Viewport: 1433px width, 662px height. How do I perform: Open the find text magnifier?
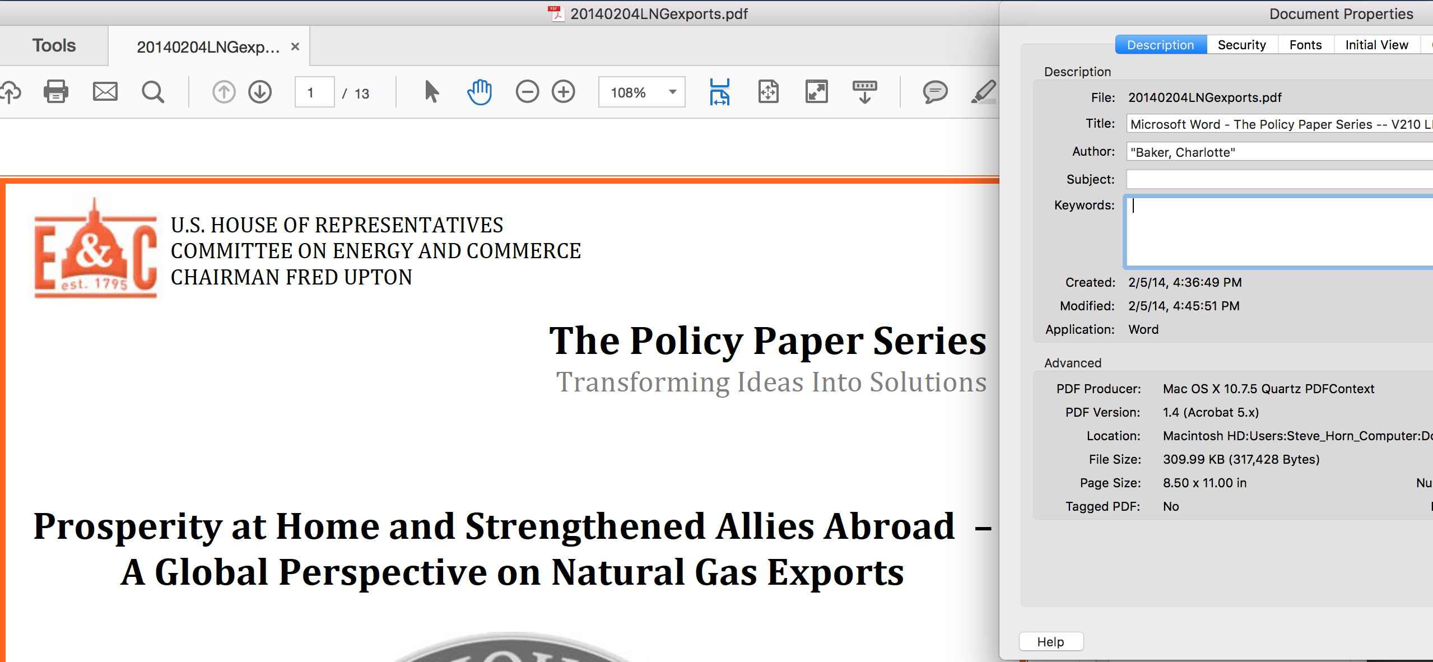[x=152, y=92]
